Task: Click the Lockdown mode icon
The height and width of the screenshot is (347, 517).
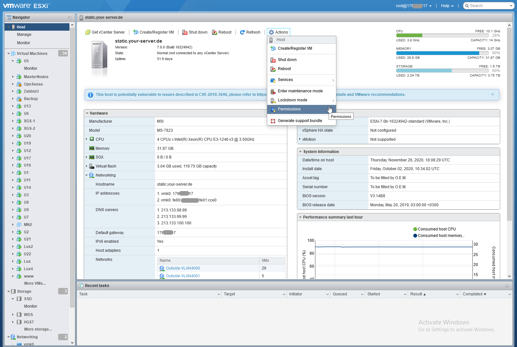Action: pyautogui.click(x=273, y=100)
